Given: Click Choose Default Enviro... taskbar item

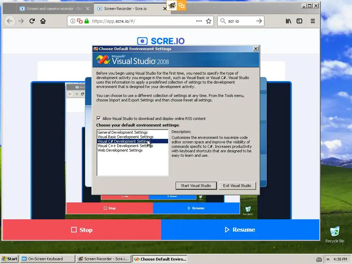Looking at the screenshot, I should point(160,259).
